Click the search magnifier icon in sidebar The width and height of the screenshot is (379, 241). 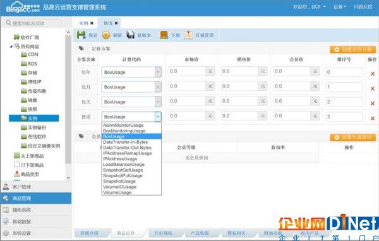9,23
